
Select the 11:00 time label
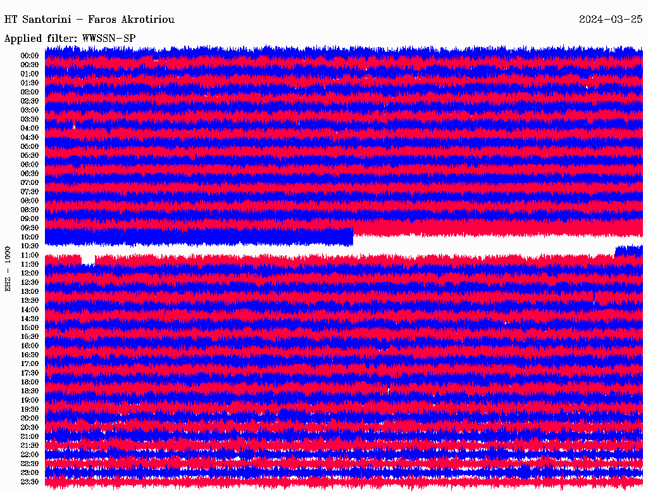click(30, 255)
